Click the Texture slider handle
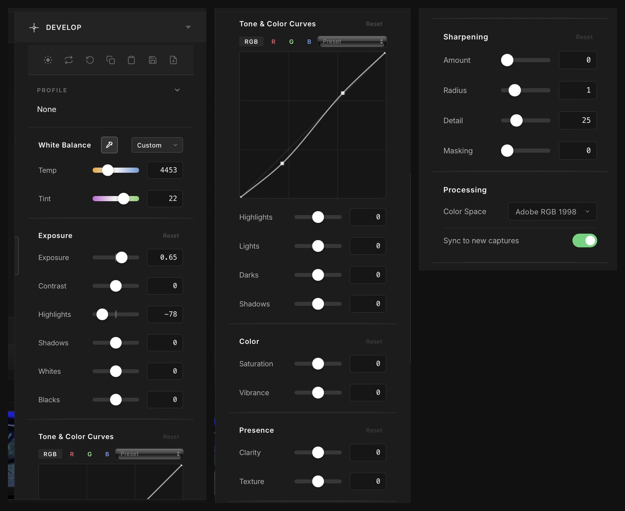 (318, 481)
